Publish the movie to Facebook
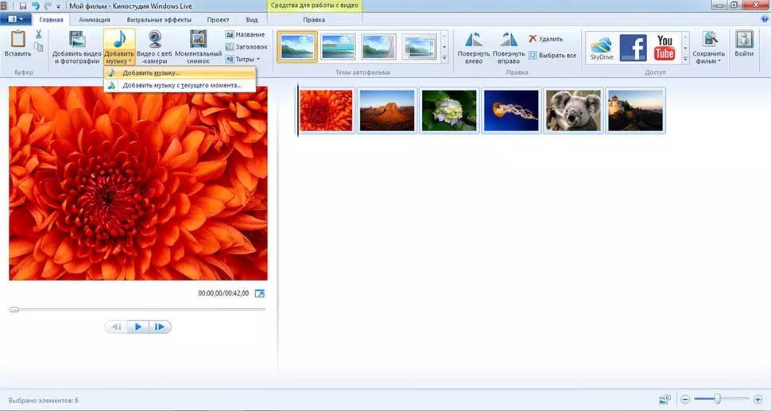This screenshot has width=771, height=411. (633, 48)
